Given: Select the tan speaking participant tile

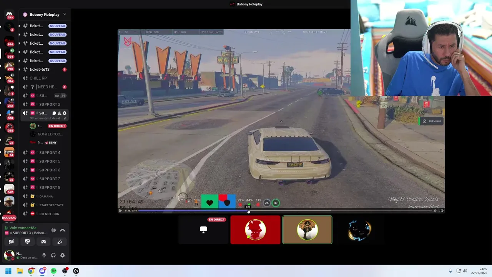Looking at the screenshot, I should 307,230.
